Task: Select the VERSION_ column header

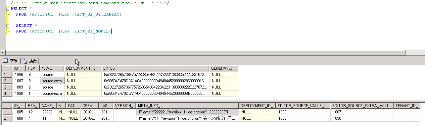Action: click(x=124, y=106)
